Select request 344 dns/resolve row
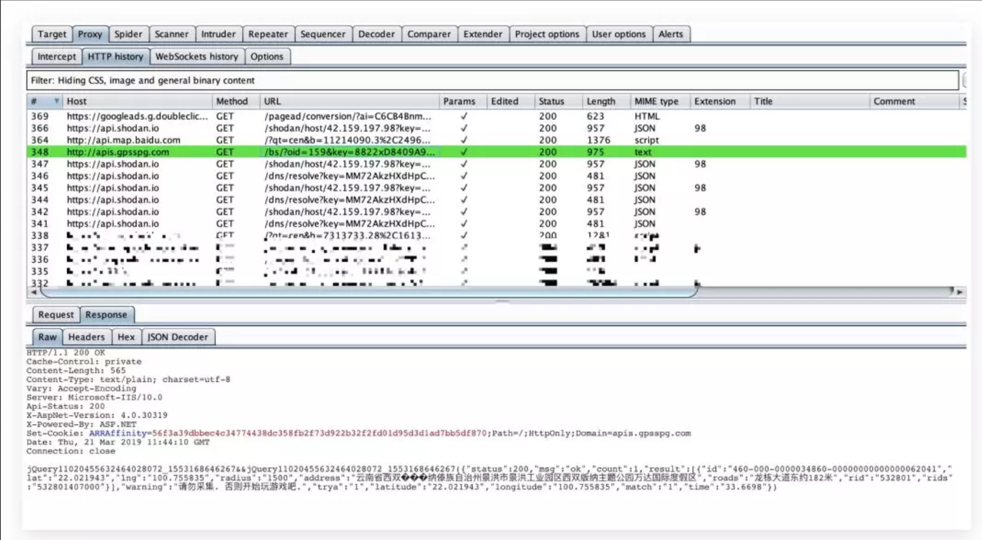 click(496, 200)
